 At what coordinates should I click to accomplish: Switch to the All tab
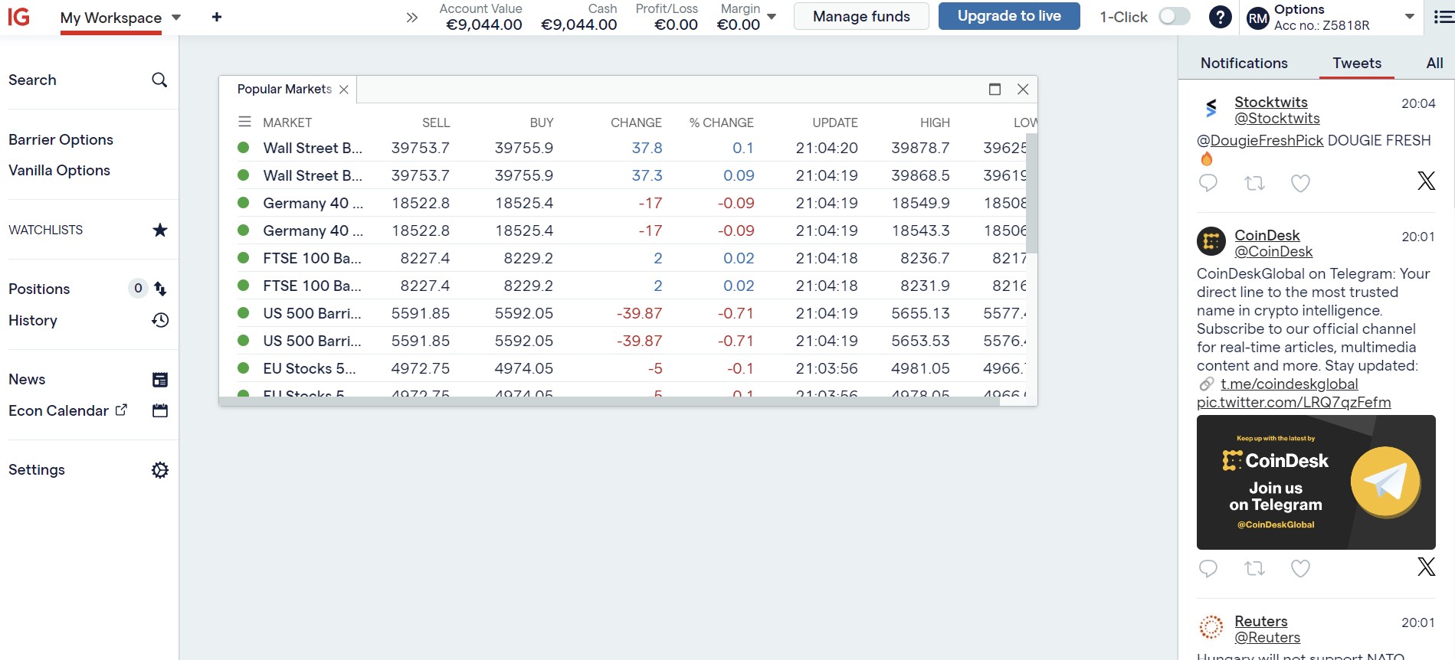[1434, 63]
